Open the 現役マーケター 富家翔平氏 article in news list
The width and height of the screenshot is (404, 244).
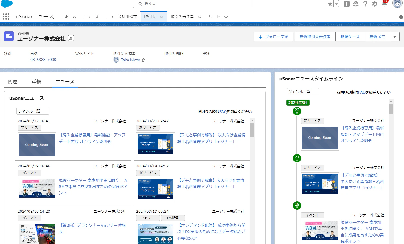point(93,187)
